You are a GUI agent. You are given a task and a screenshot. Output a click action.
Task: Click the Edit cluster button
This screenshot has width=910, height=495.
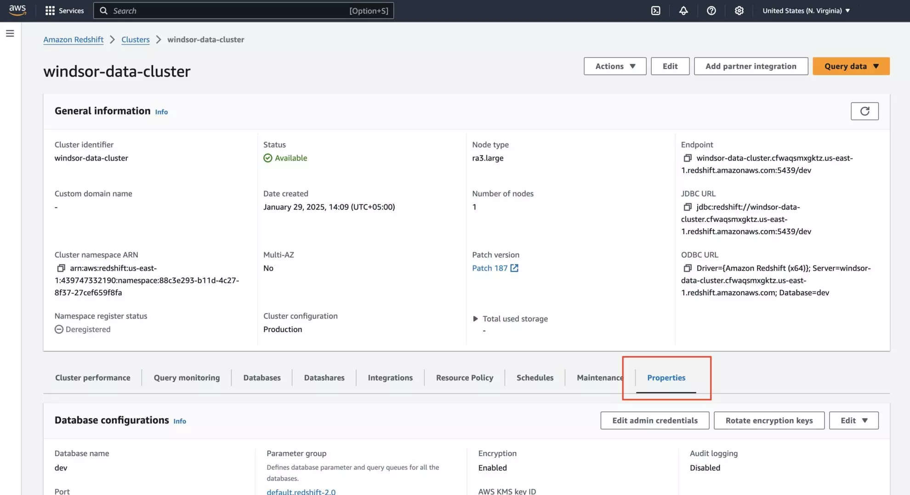[x=670, y=66]
